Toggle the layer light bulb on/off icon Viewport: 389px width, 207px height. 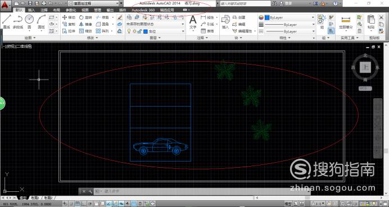pos(129,31)
